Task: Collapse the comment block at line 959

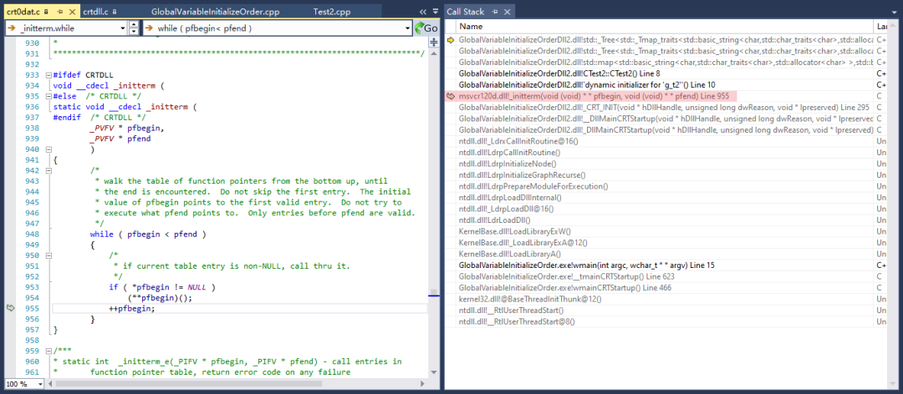Action: point(48,351)
